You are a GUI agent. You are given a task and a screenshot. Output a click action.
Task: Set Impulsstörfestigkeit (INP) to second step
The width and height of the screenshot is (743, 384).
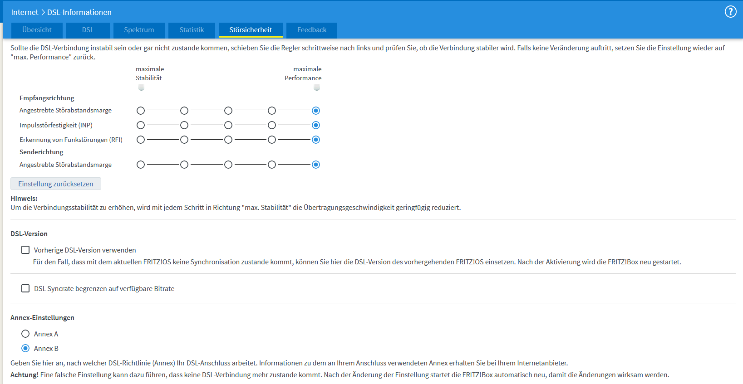click(184, 125)
